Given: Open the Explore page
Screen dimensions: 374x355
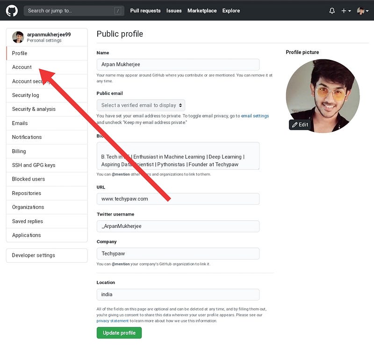Looking at the screenshot, I should pyautogui.click(x=231, y=11).
